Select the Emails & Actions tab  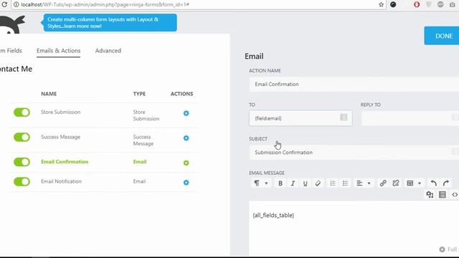pyautogui.click(x=59, y=51)
